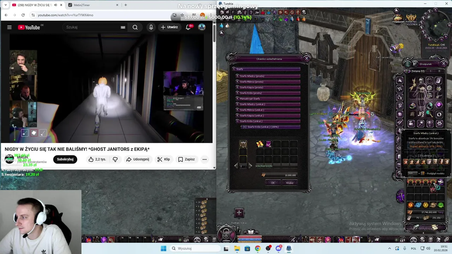Select the gift box item in refinement grid
Screen dimensions: 452x254
point(260,144)
